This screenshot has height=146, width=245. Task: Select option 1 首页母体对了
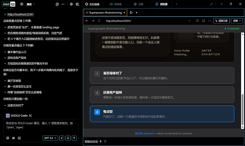[x=162, y=75]
